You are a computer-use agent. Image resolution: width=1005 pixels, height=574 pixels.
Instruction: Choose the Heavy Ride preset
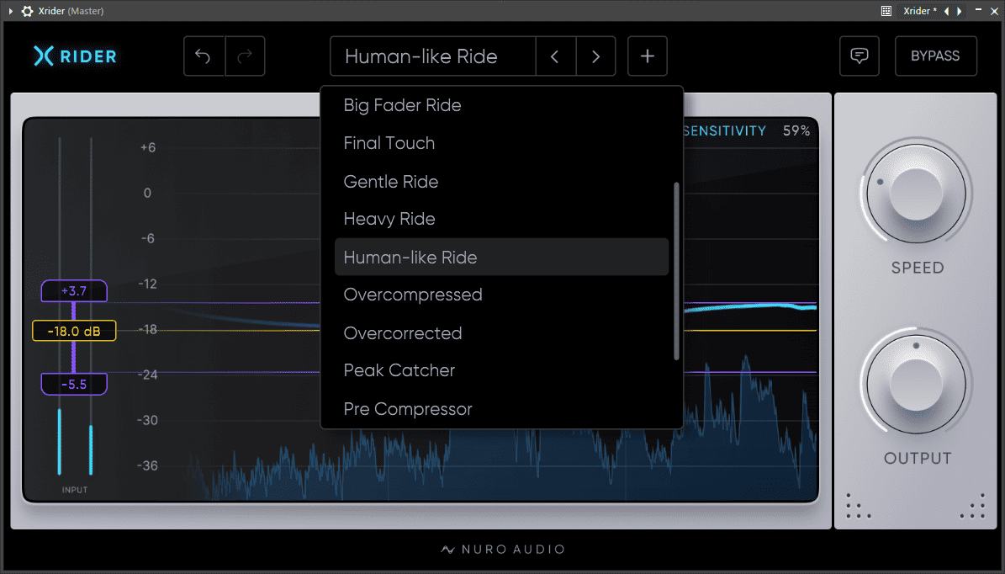(501, 219)
